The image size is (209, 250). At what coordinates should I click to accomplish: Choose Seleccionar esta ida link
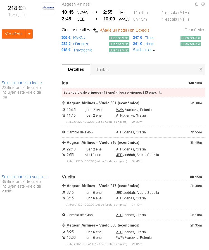(22, 83)
